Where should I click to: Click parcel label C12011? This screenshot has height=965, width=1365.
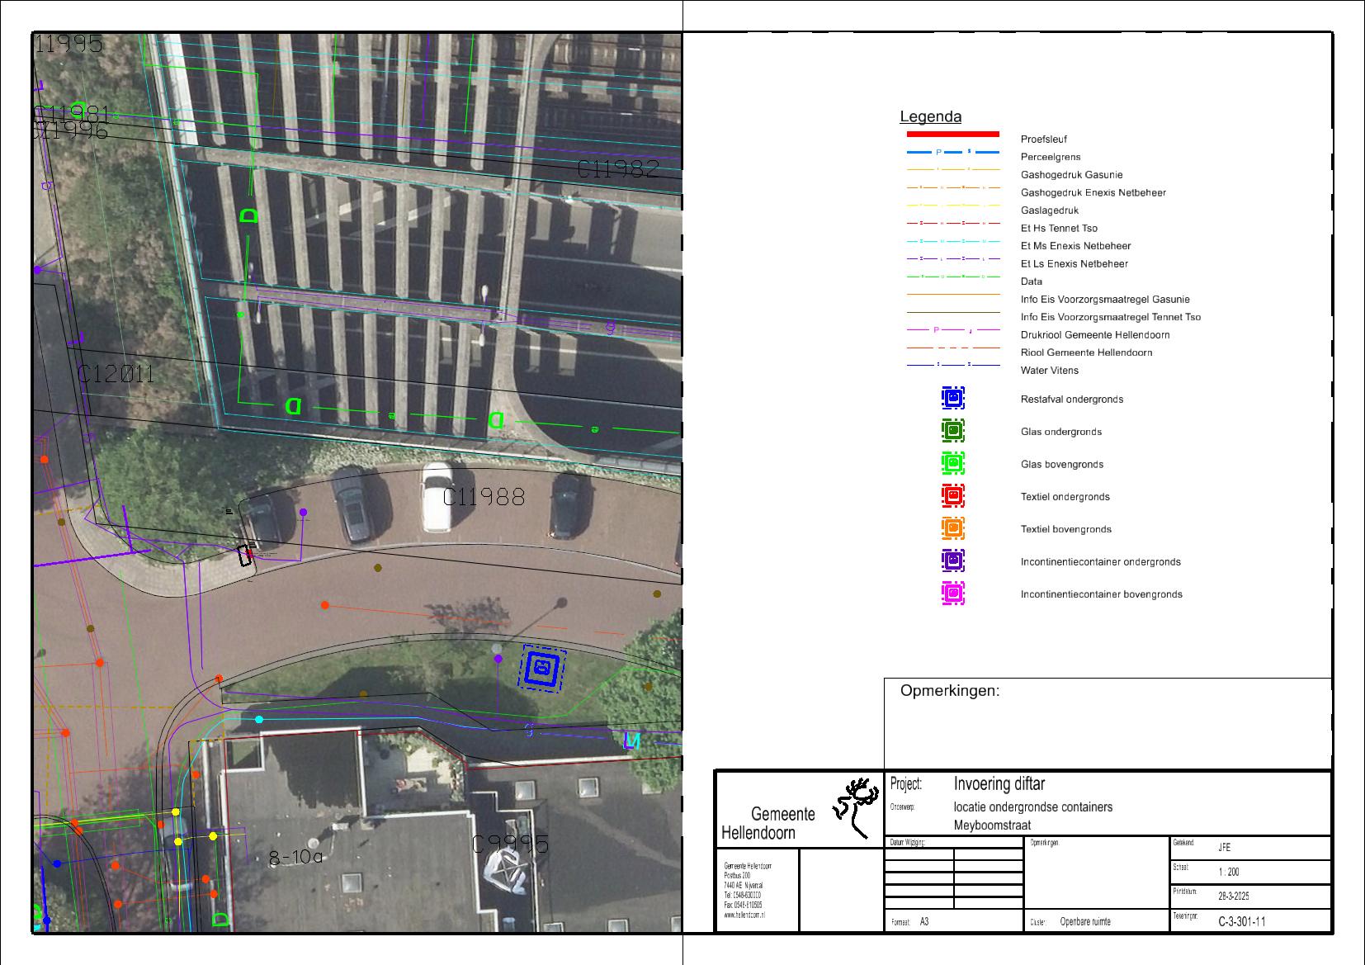point(116,375)
